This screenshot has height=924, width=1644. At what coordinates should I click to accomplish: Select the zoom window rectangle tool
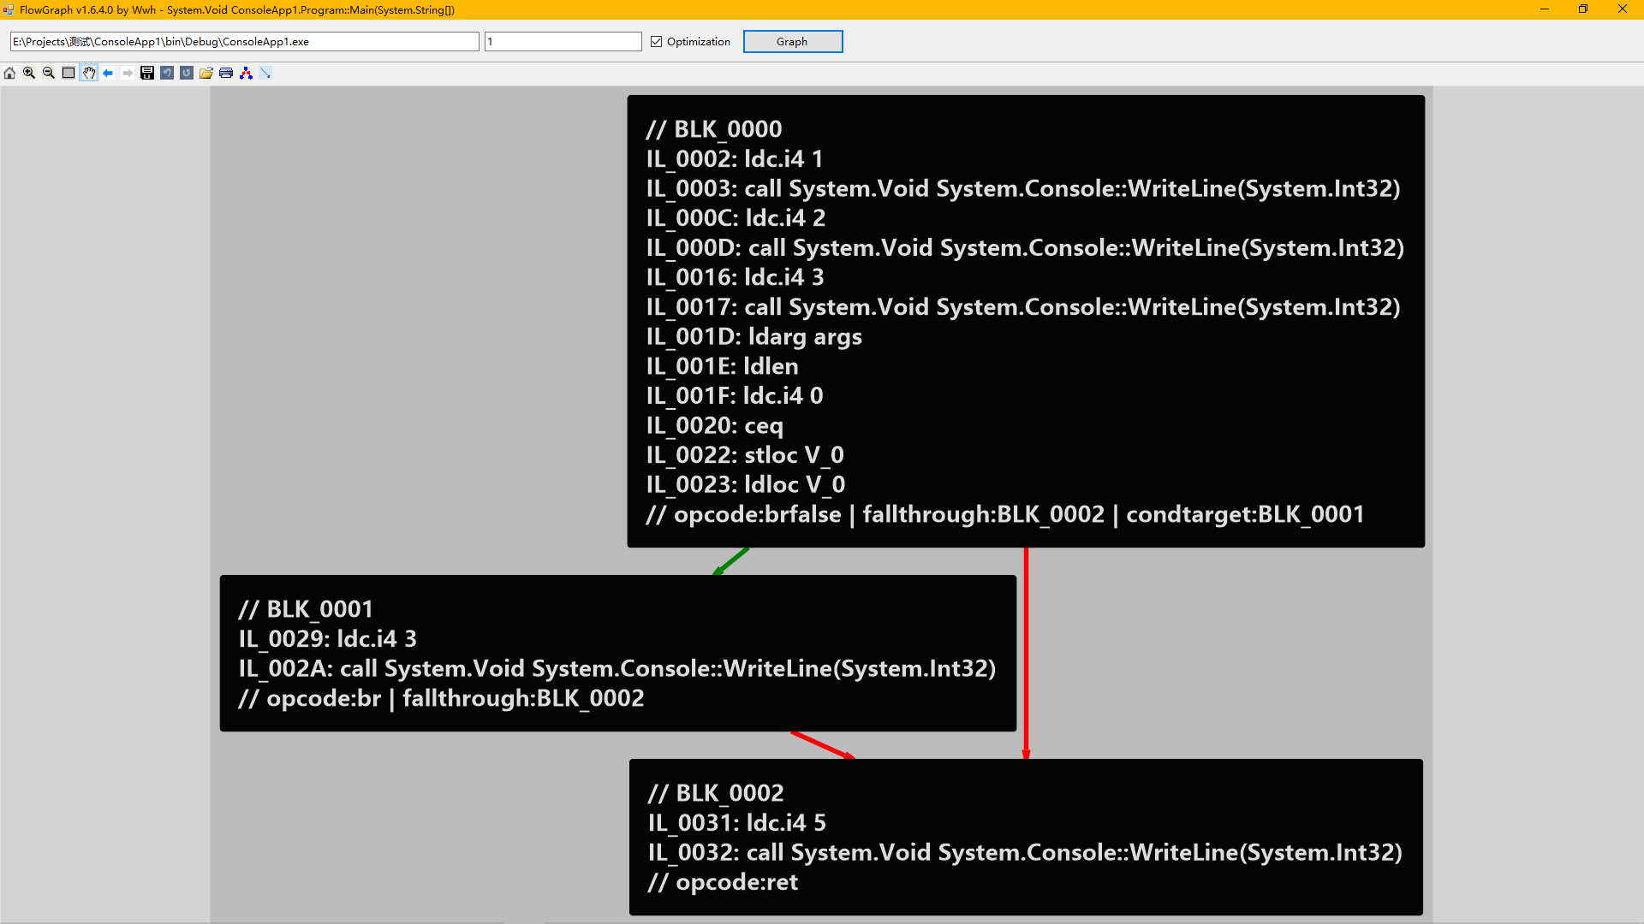tap(68, 73)
